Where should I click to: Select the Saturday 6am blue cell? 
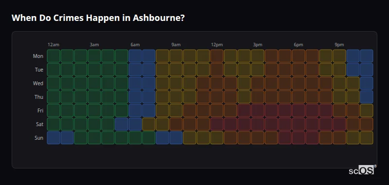135,124
